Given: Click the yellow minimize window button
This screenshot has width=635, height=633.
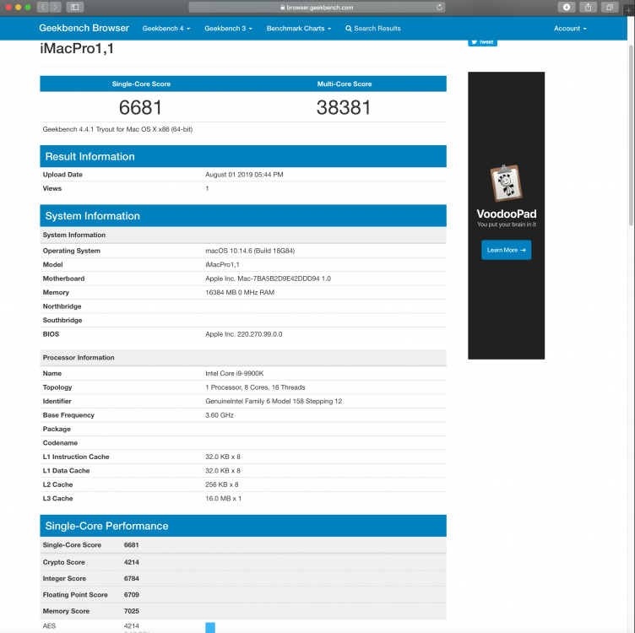Looking at the screenshot, I should 18,8.
